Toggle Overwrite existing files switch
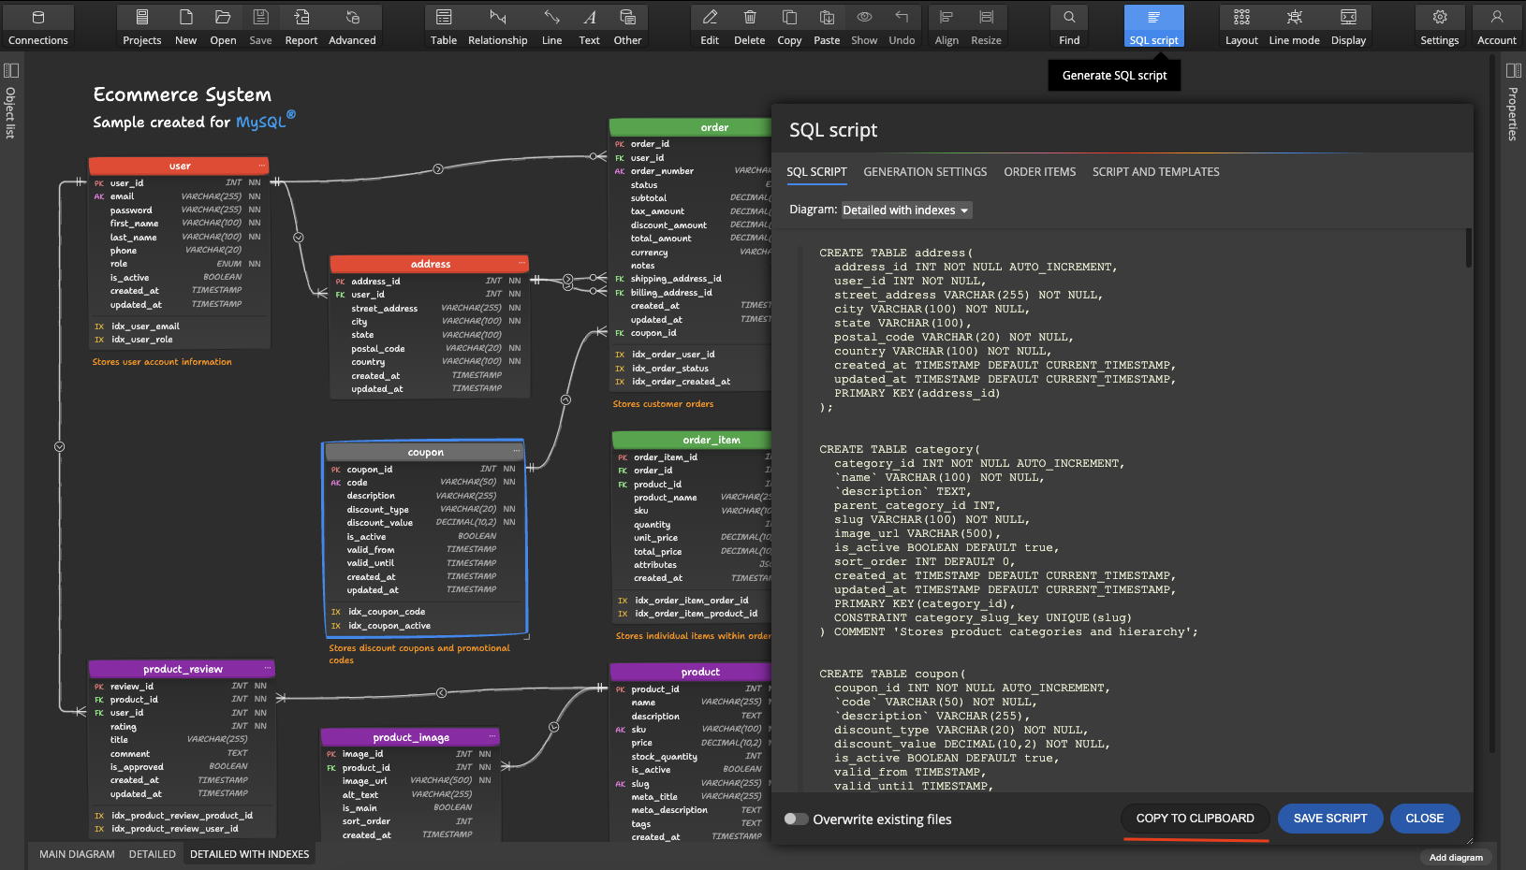Screen dimensions: 1526x870 tap(796, 819)
